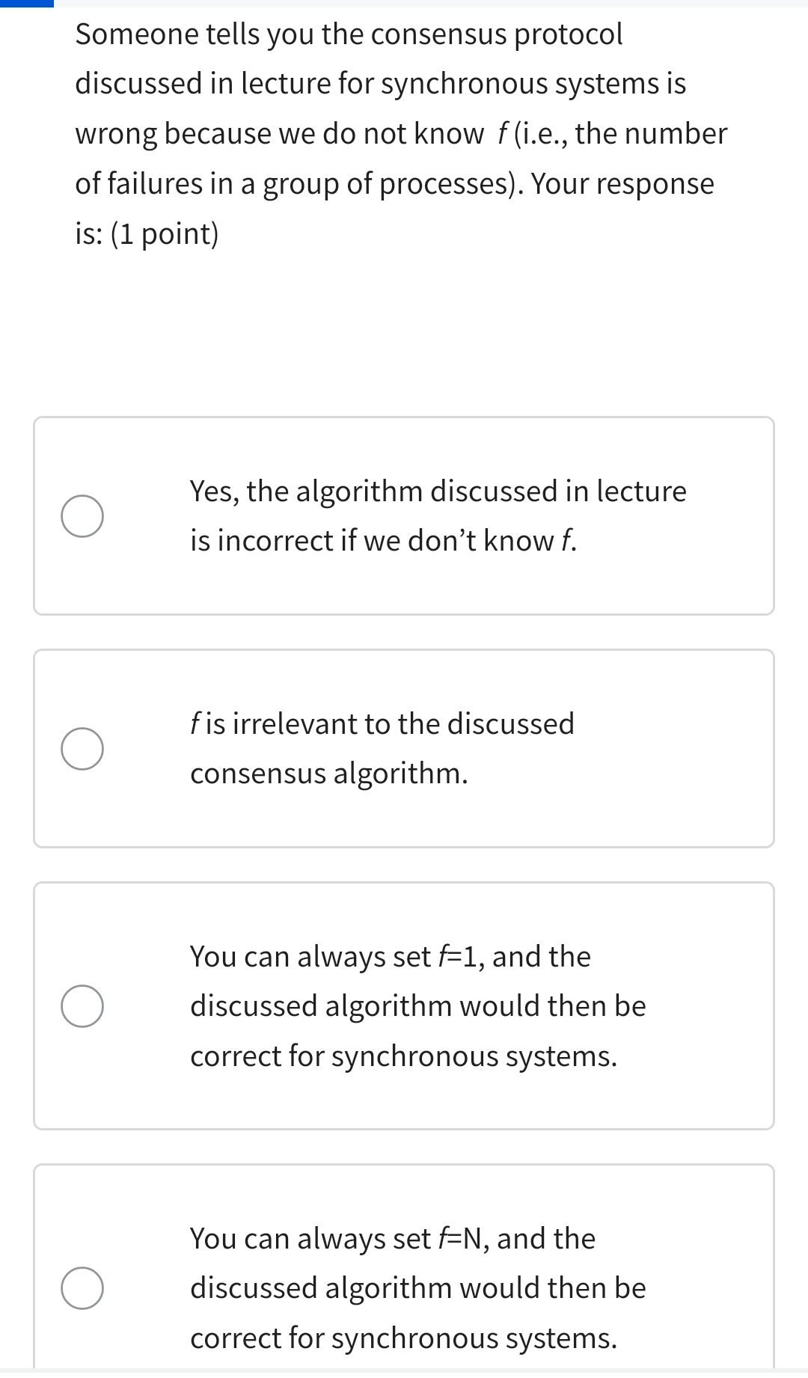Click the thin bar at screen bottom

(x=404, y=1374)
